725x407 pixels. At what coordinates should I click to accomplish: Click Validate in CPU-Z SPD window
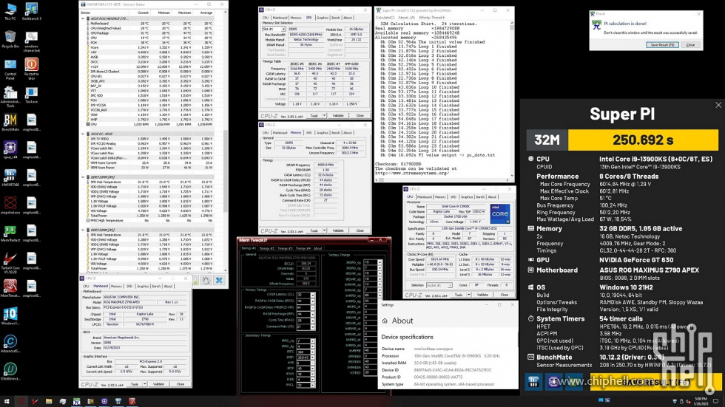(339, 115)
